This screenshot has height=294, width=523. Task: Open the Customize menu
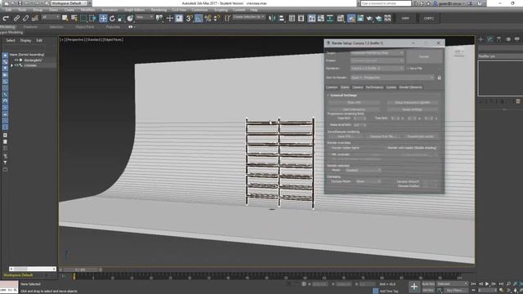coord(199,10)
